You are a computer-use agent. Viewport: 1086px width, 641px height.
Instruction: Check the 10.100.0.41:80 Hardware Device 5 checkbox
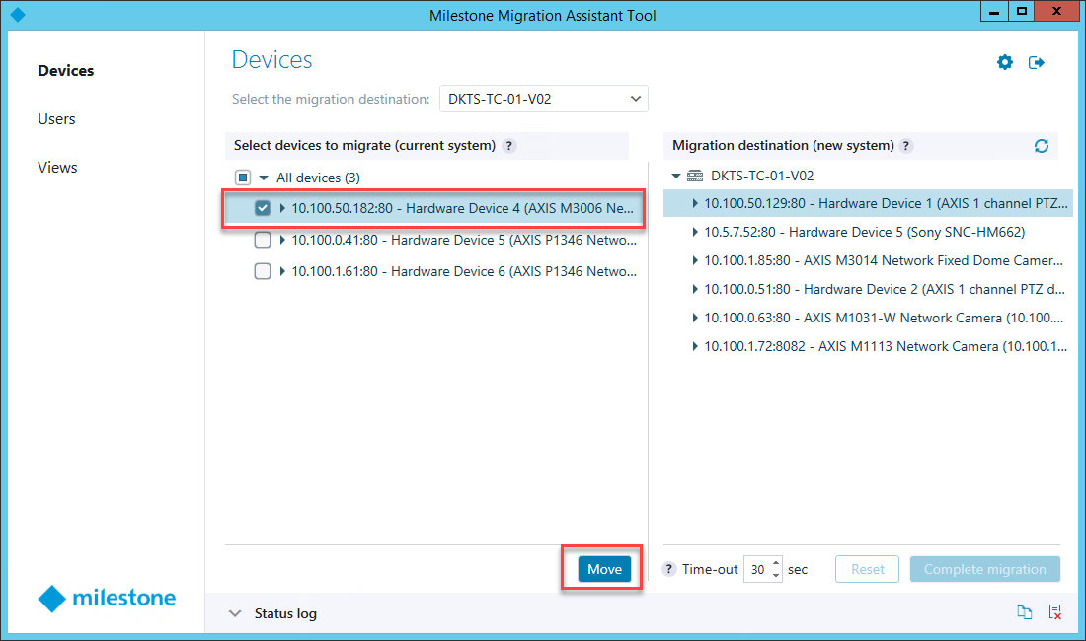point(263,240)
